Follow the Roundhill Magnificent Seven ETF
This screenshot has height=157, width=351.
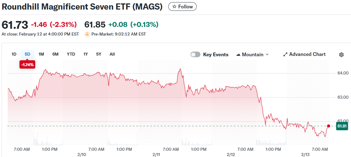point(182,6)
